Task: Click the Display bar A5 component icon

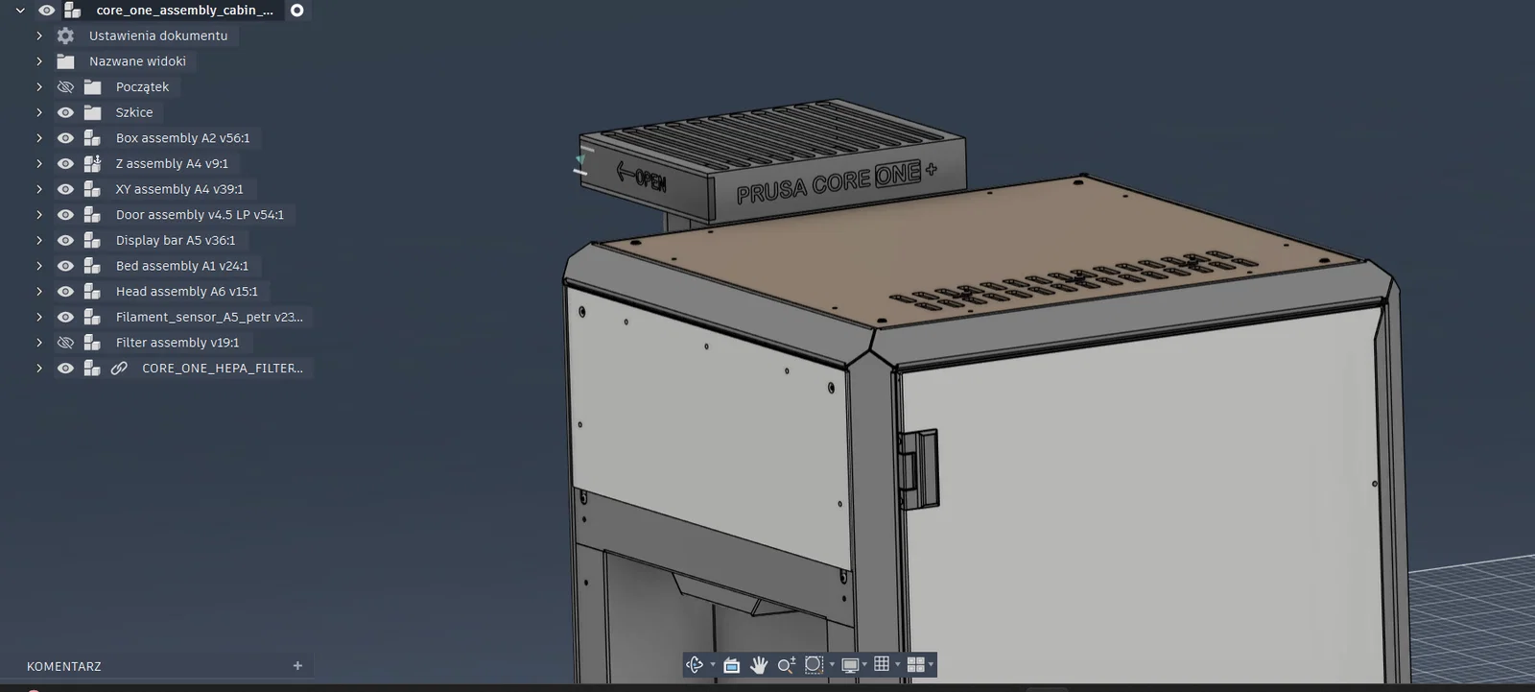Action: click(x=92, y=241)
